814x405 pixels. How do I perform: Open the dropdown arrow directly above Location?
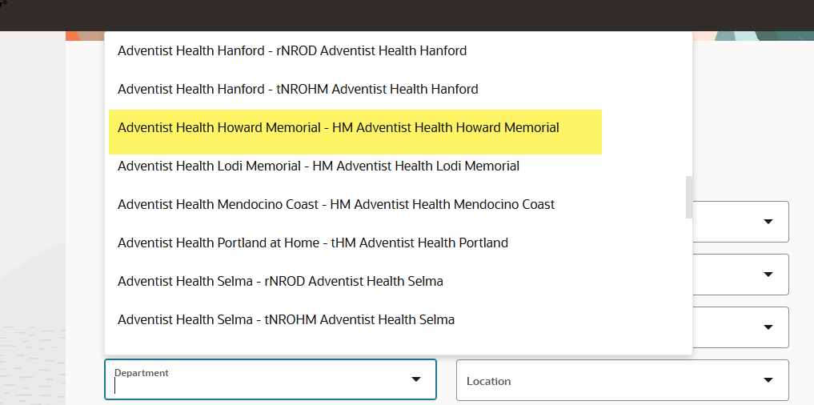768,327
